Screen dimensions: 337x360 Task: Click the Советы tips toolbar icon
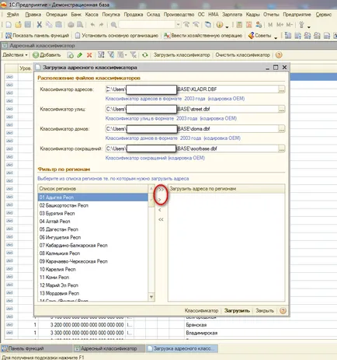(260, 36)
